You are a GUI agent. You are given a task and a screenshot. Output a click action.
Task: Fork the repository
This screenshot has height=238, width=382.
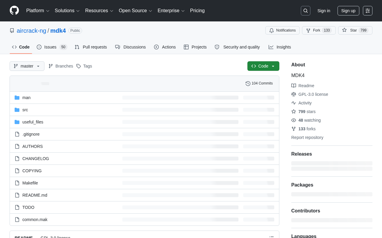(319, 30)
